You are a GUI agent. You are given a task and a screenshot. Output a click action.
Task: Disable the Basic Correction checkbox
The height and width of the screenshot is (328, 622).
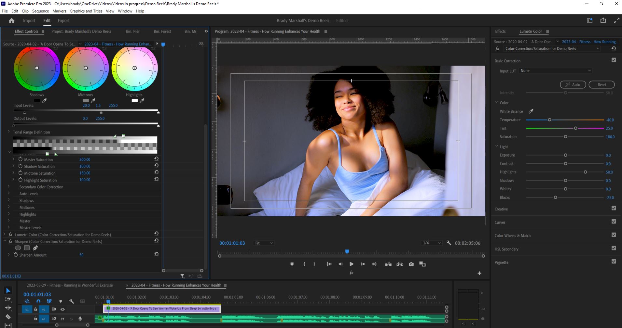pyautogui.click(x=614, y=60)
